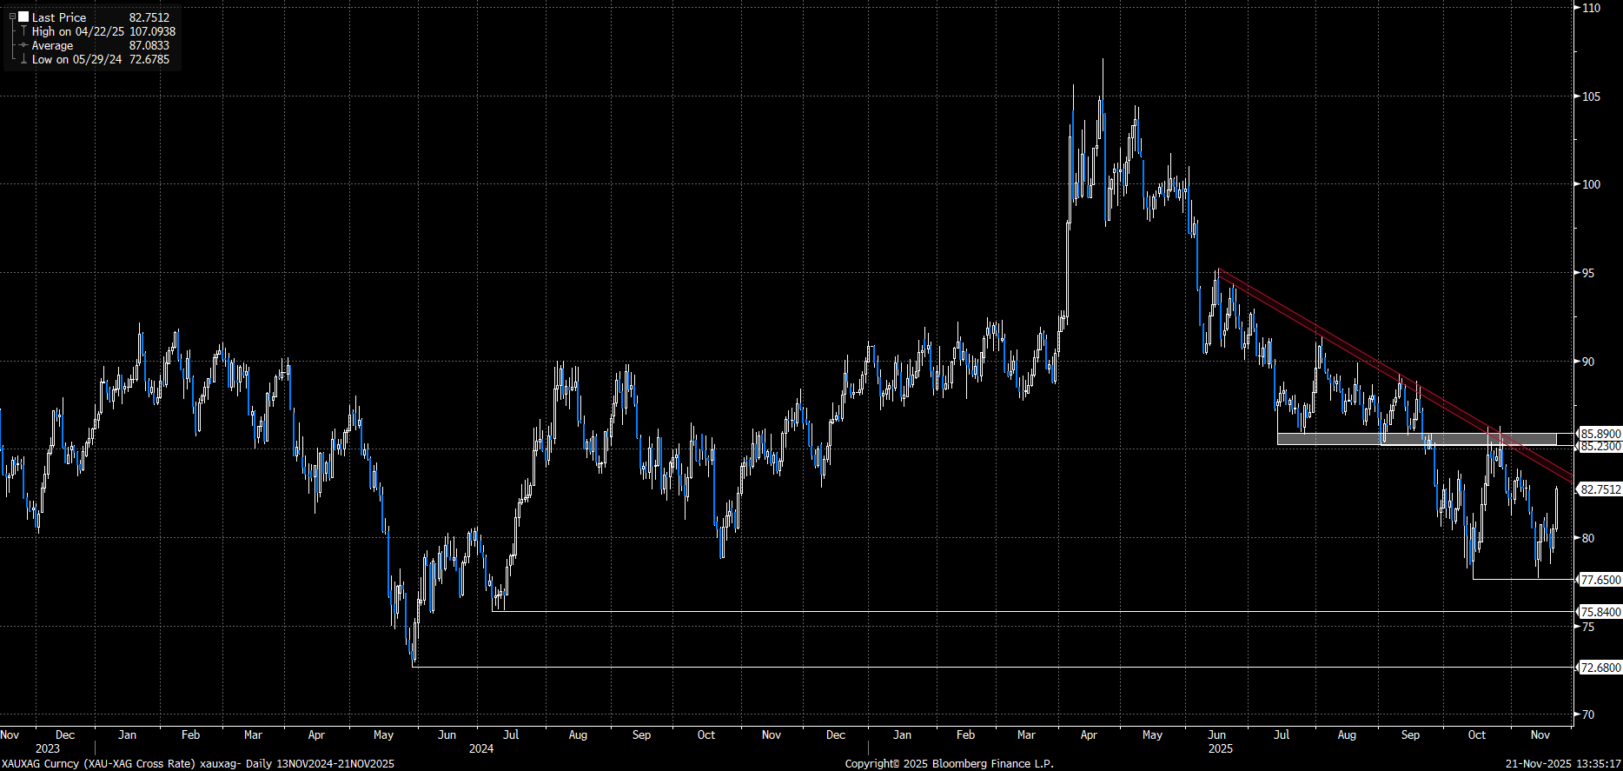
Task: Select the 85.8900 price label on axis
Action: (1600, 434)
